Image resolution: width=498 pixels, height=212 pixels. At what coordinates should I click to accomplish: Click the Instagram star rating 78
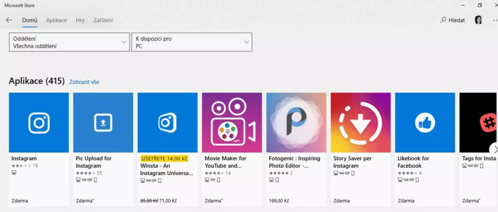coord(25,166)
